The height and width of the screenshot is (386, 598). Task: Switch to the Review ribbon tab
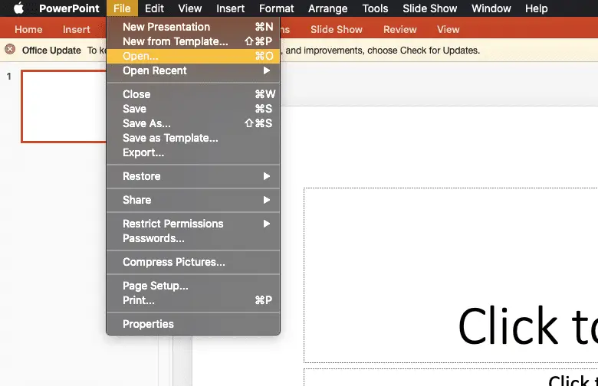coord(400,29)
